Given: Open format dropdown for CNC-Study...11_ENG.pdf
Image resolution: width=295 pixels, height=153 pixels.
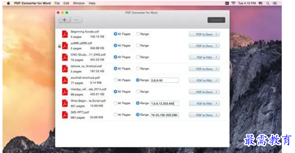Looking at the screenshot, I should pyautogui.click(x=204, y=57).
